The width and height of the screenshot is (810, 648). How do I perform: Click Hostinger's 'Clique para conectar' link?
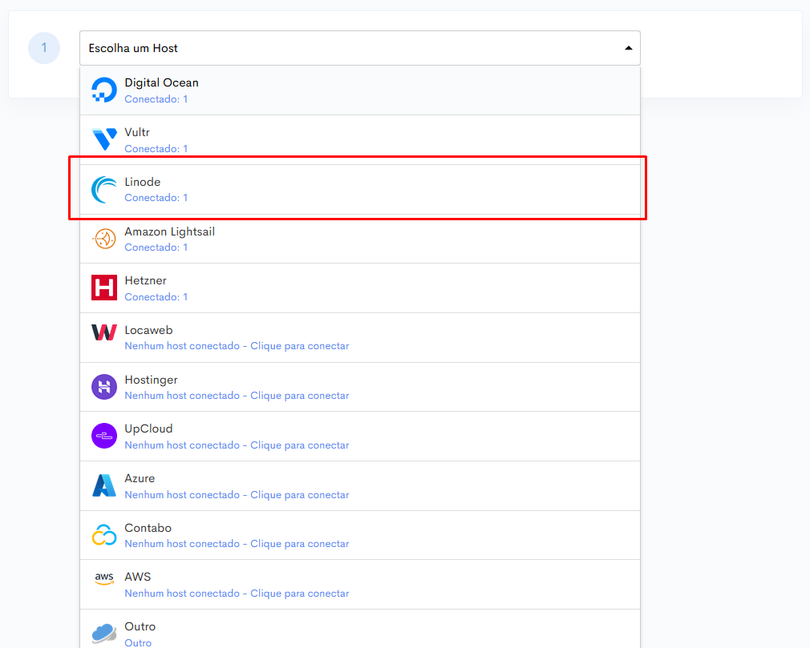pos(300,396)
